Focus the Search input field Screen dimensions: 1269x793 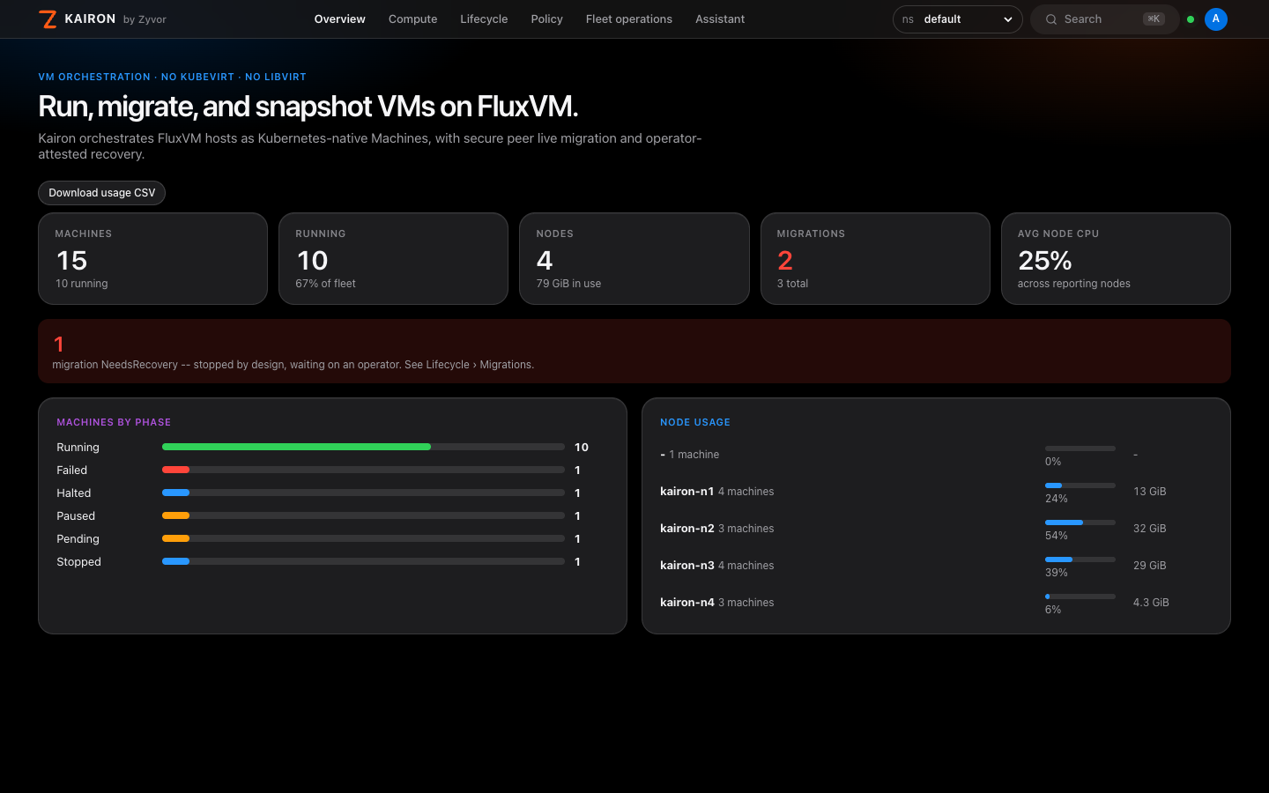tap(1105, 19)
